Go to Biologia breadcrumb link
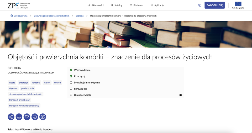 [x=80, y=16]
